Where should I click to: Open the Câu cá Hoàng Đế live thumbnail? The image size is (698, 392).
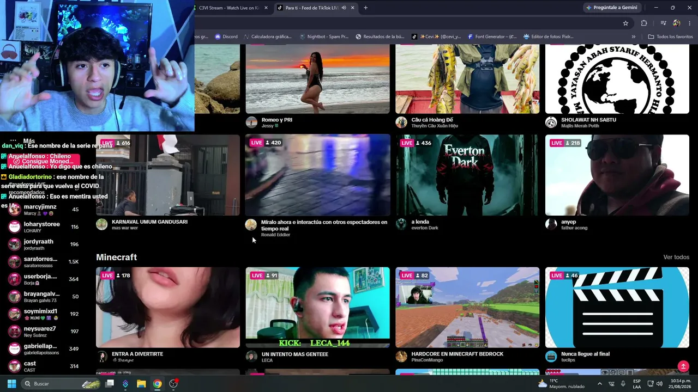tap(467, 79)
